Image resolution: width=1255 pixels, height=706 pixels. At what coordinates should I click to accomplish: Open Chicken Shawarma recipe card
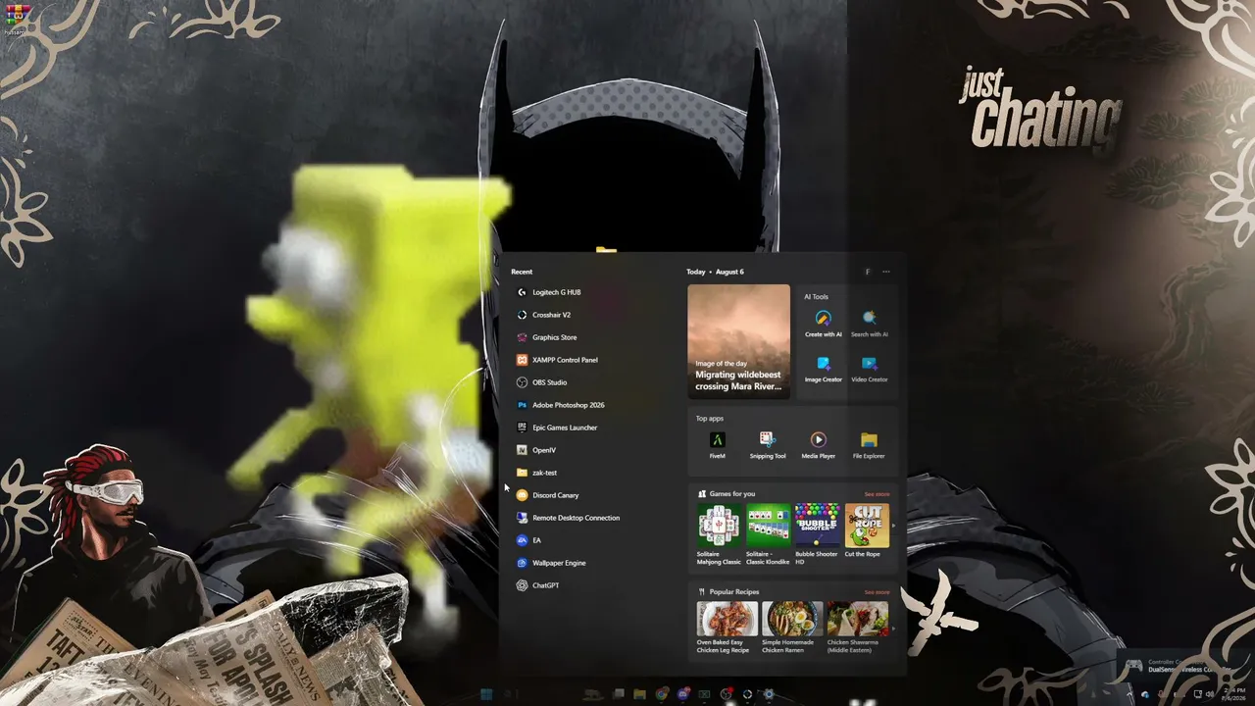[857, 628]
